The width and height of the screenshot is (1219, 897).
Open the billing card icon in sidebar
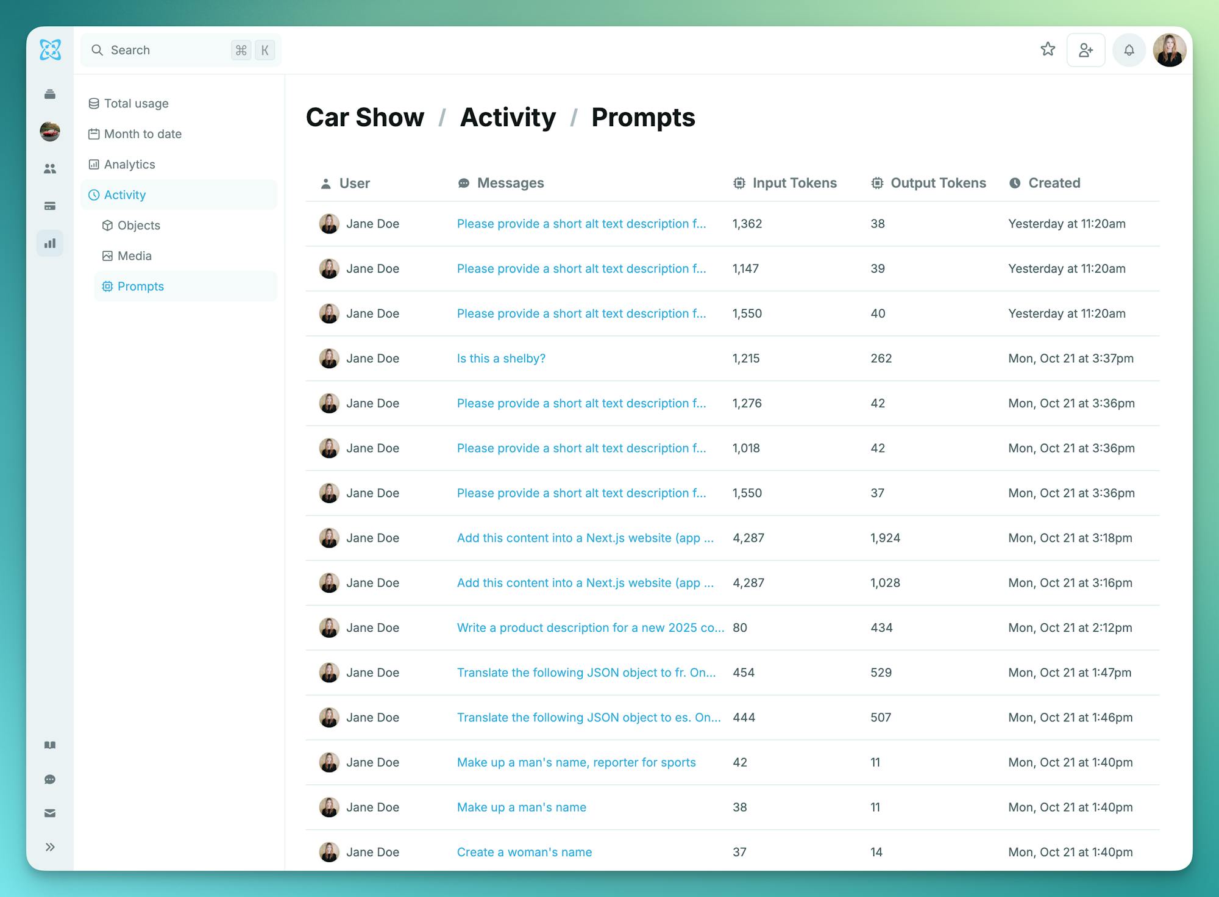[50, 206]
